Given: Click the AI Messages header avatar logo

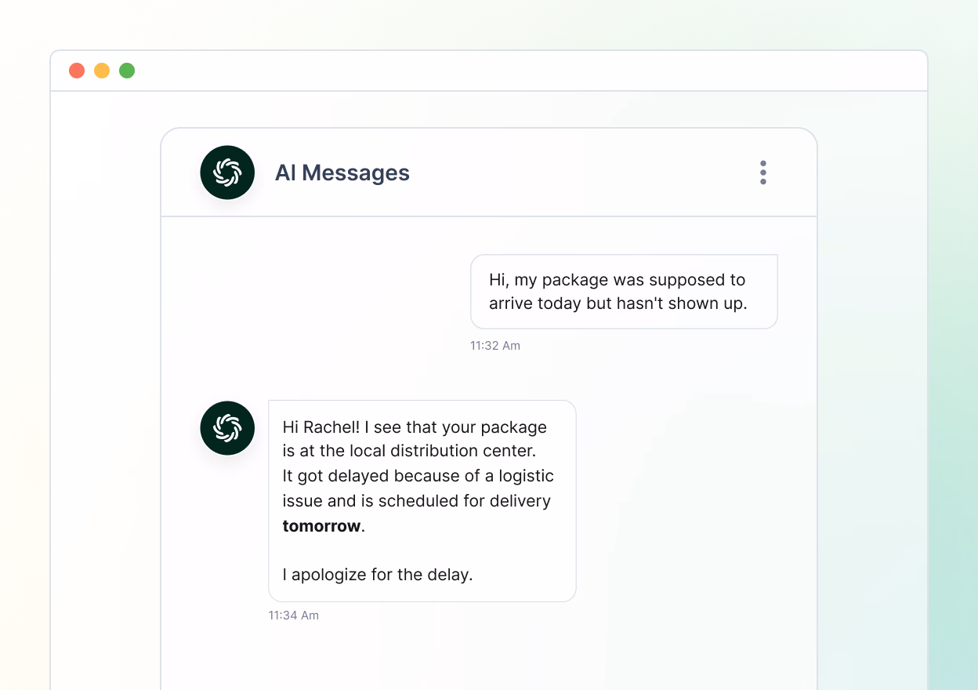Looking at the screenshot, I should pos(227,172).
